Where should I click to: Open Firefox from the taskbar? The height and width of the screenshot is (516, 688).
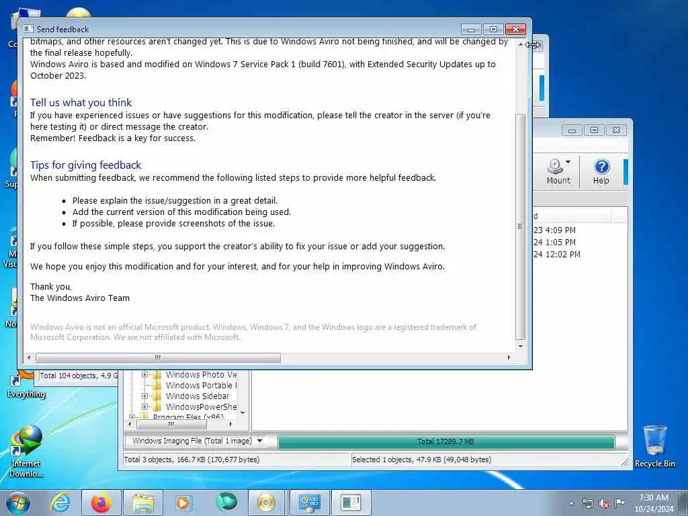pos(101,503)
